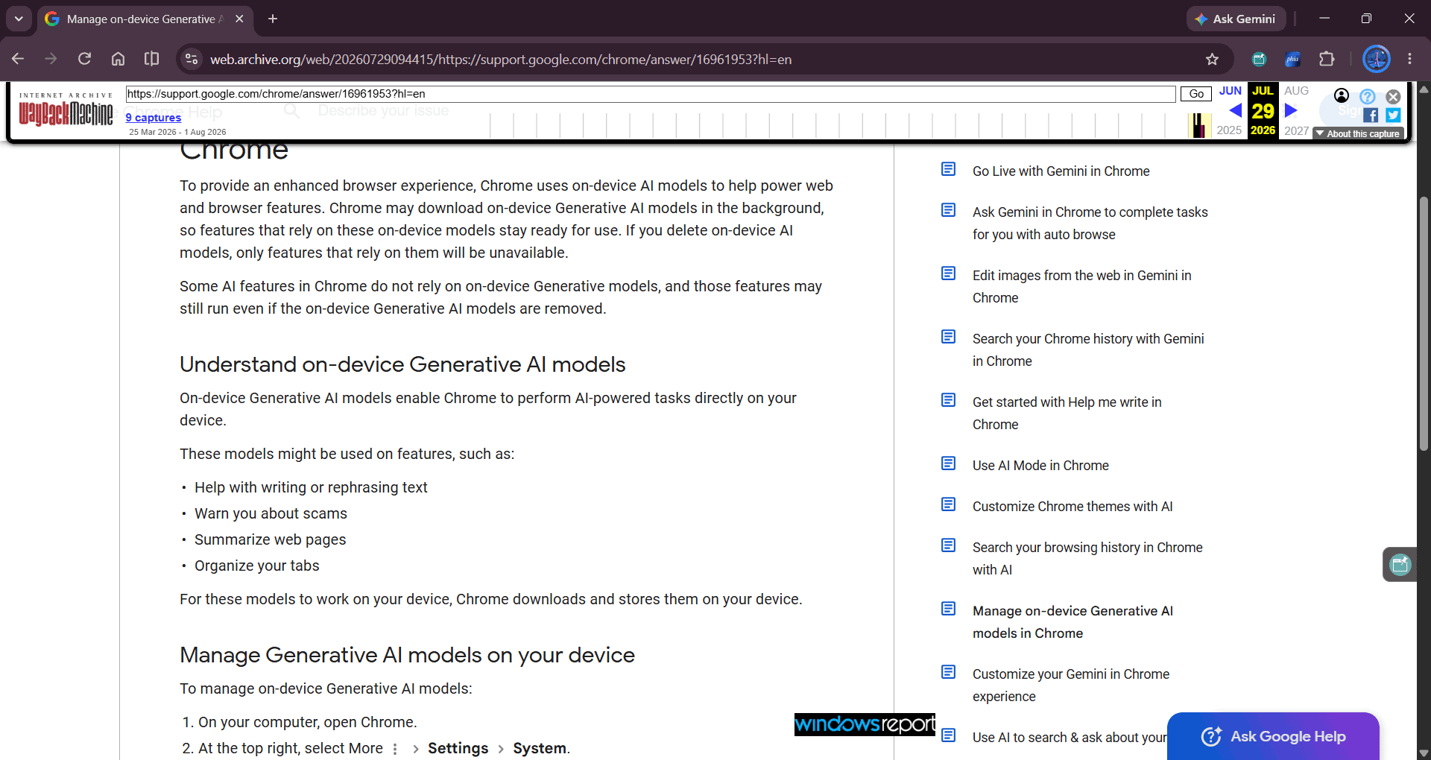Viewport: 1431px width, 760px height.
Task: Open the tab search dropdown
Action: [19, 19]
